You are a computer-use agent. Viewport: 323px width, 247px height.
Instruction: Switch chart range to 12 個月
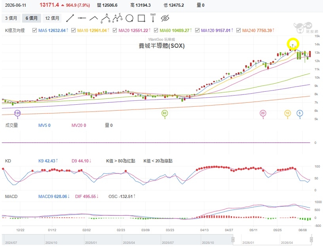[52, 18]
